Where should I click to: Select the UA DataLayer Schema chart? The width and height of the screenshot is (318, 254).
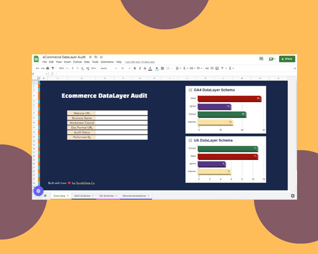click(226, 159)
